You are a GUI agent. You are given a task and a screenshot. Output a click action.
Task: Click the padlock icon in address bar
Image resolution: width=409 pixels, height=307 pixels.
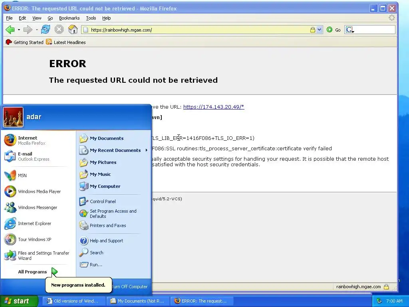[x=312, y=30]
